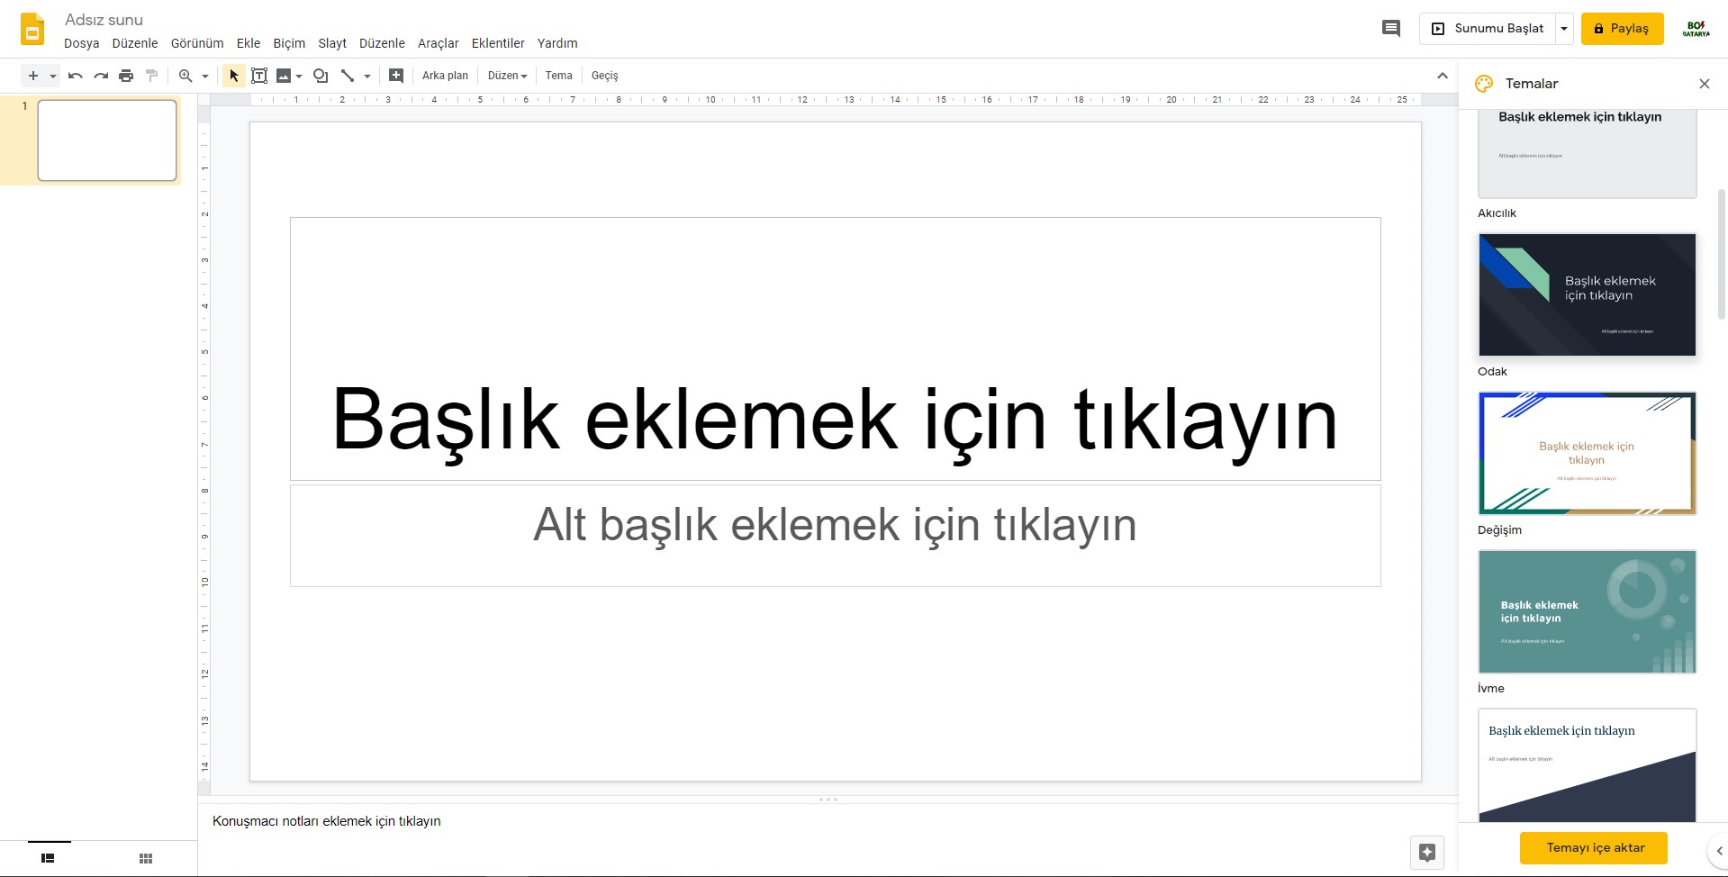
Task: Open the zoom level dropdown
Action: point(204,76)
